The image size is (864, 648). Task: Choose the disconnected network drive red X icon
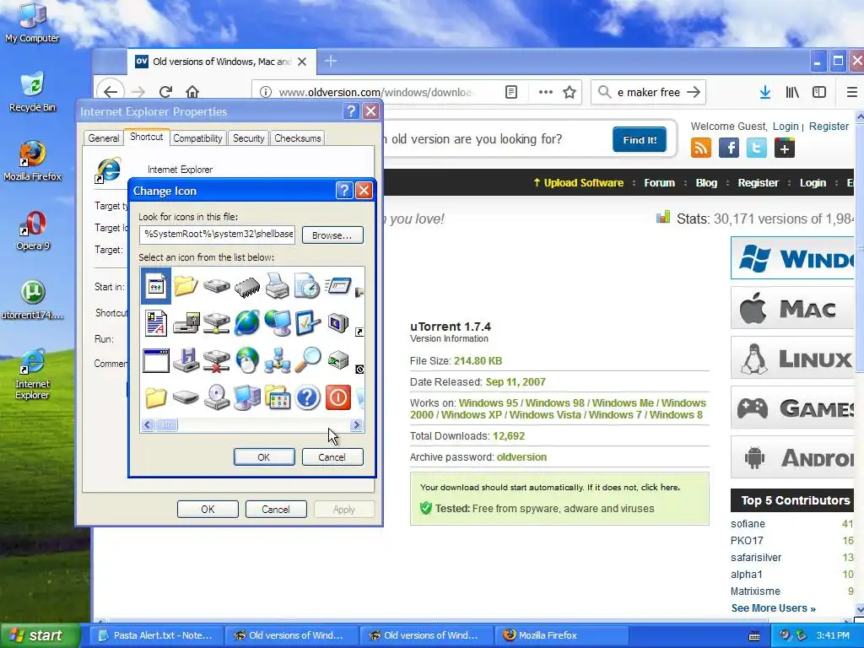pyautogui.click(x=216, y=361)
